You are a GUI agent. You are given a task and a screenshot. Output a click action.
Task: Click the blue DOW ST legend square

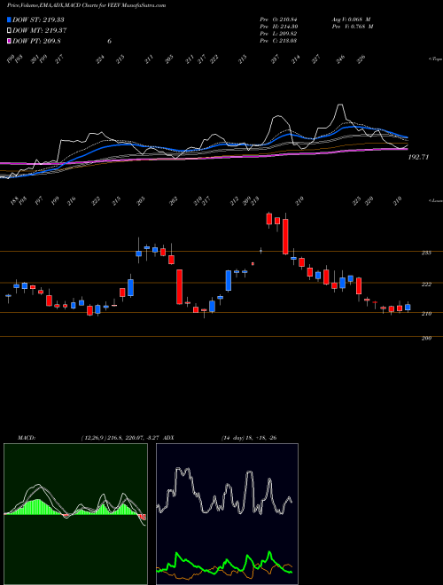[10, 19]
